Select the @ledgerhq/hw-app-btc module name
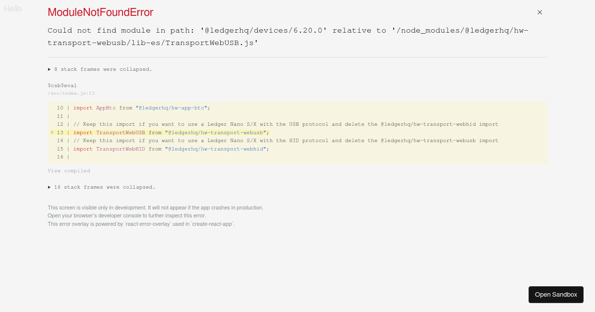The width and height of the screenshot is (595, 312). click(x=171, y=107)
